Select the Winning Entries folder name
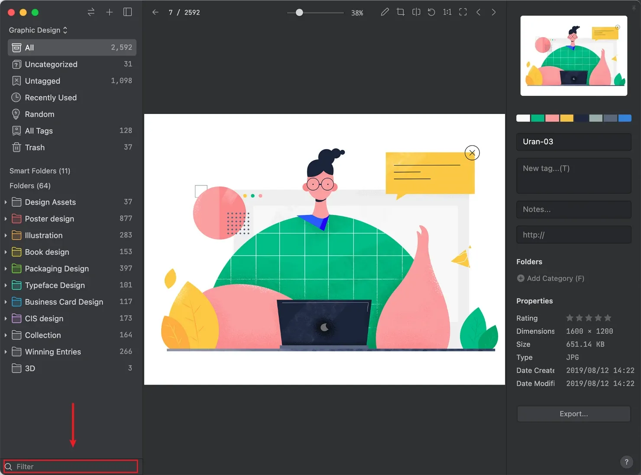 pos(53,351)
